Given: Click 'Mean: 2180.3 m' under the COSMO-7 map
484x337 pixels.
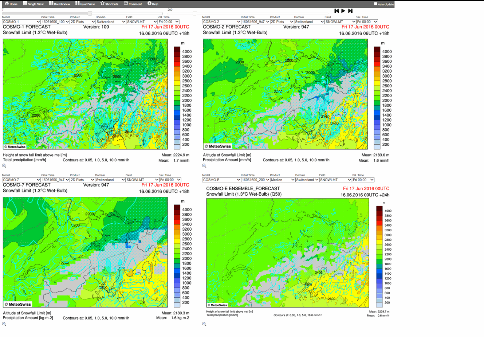Looking at the screenshot, I should pos(176,313).
